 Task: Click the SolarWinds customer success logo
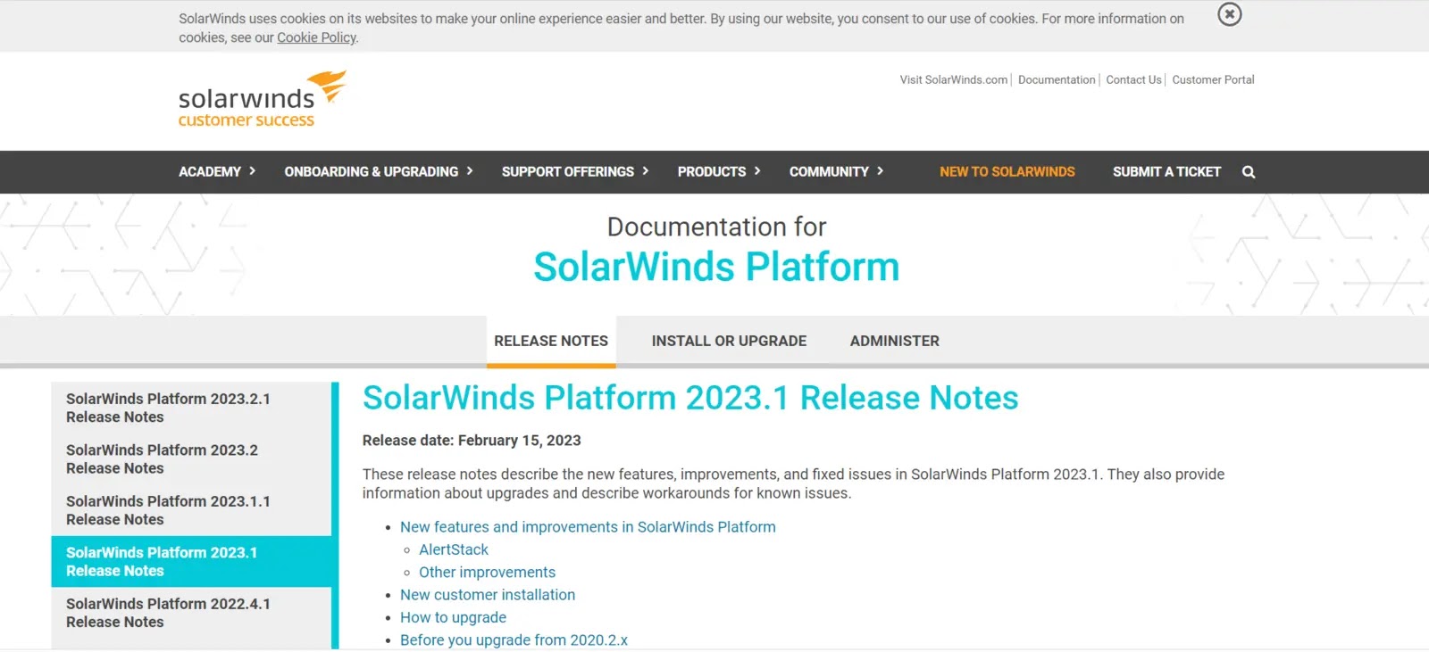262,99
